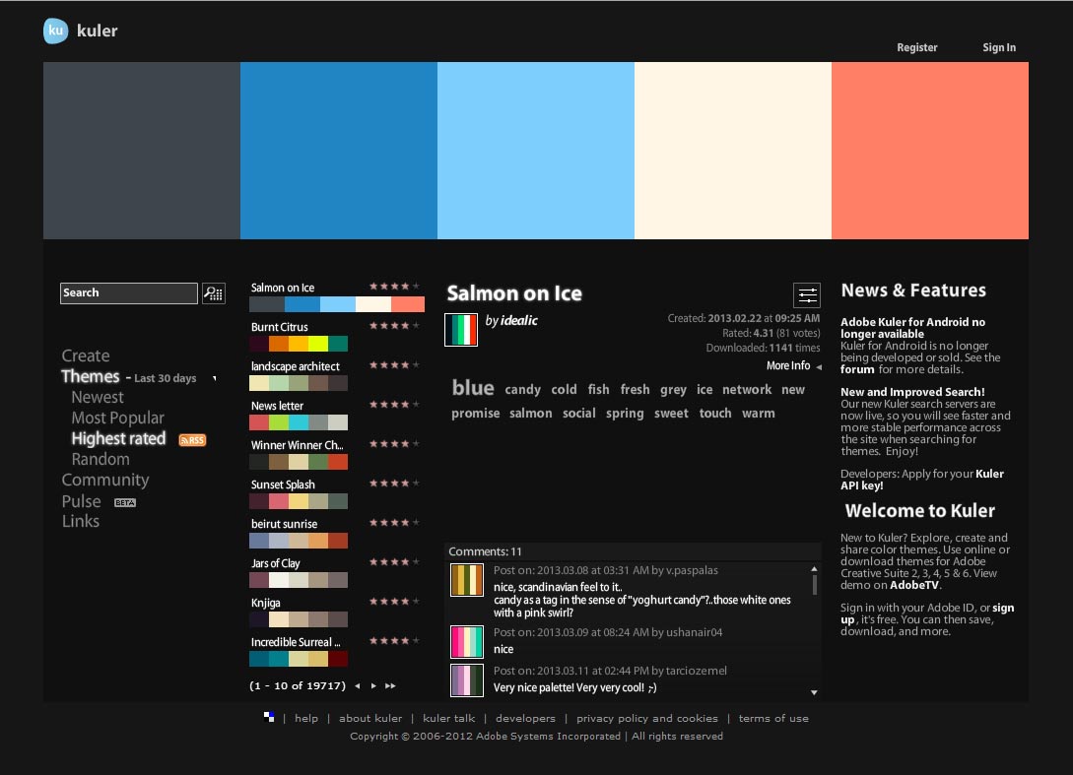Click the small site icon in the footer

pos(268,717)
